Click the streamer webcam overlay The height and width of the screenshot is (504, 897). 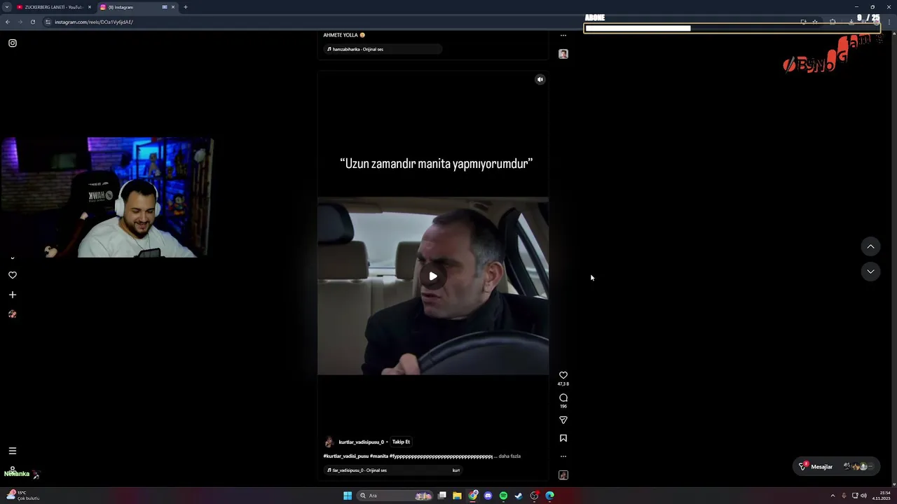tap(107, 197)
